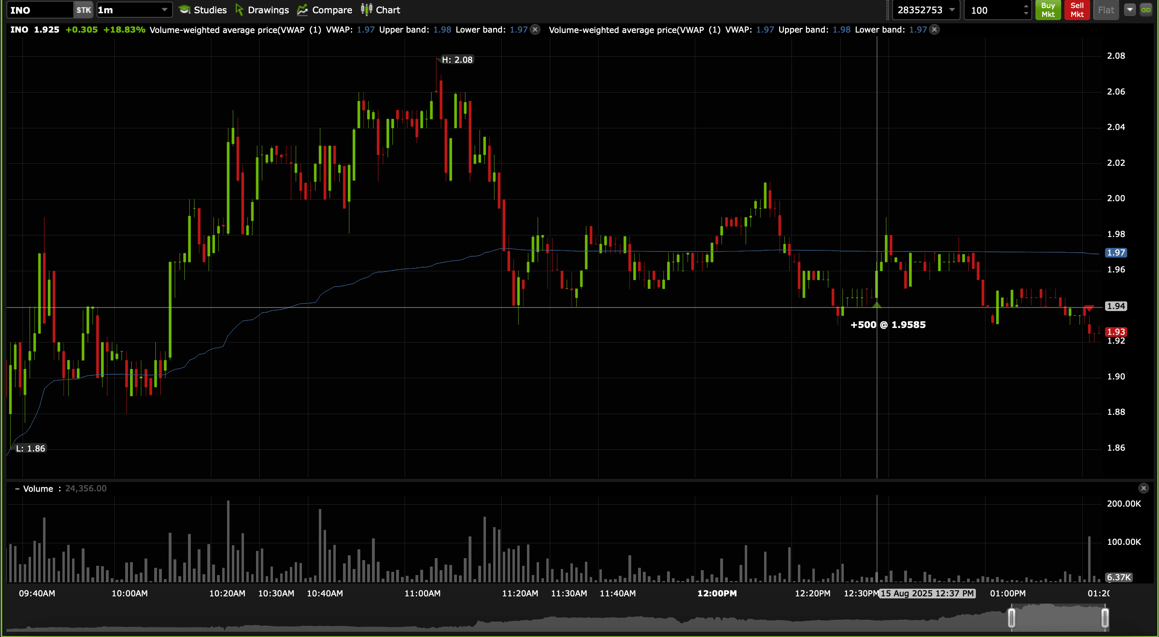Remove the second VWAP study indicator
Image resolution: width=1159 pixels, height=637 pixels.
tap(934, 30)
